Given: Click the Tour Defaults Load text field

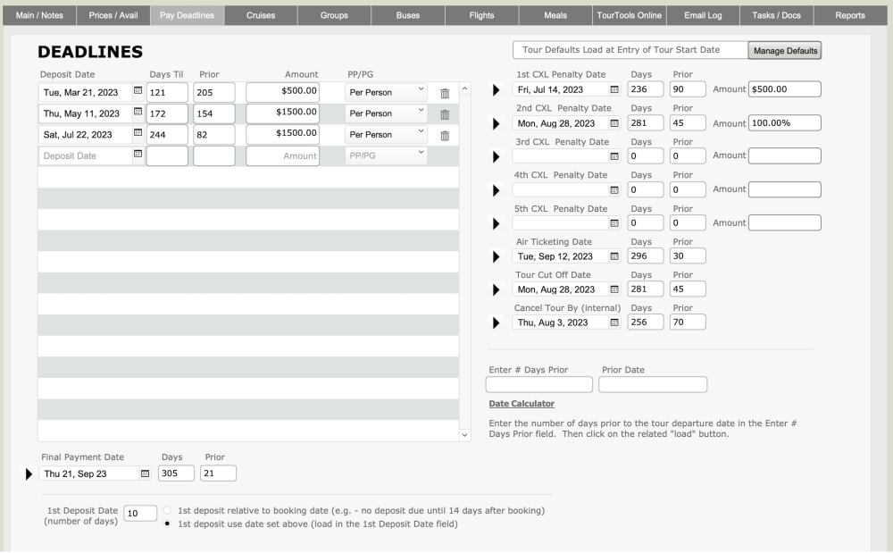Looking at the screenshot, I should coord(630,50).
